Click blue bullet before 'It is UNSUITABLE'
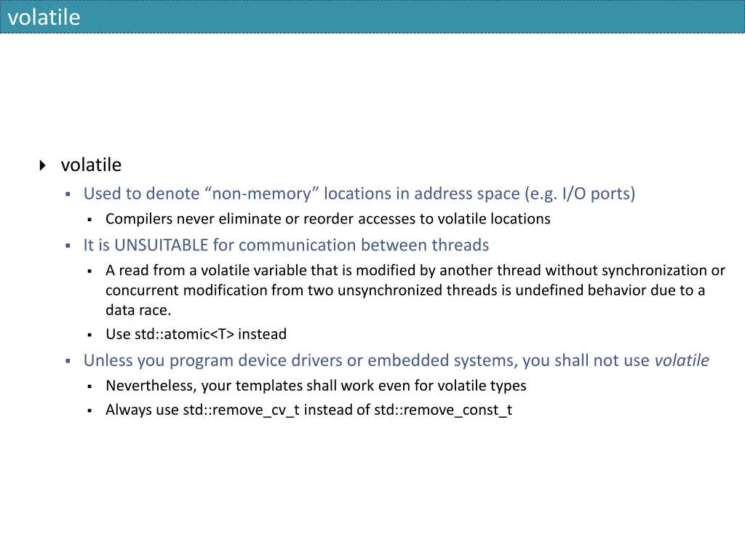This screenshot has width=745, height=559. [68, 246]
